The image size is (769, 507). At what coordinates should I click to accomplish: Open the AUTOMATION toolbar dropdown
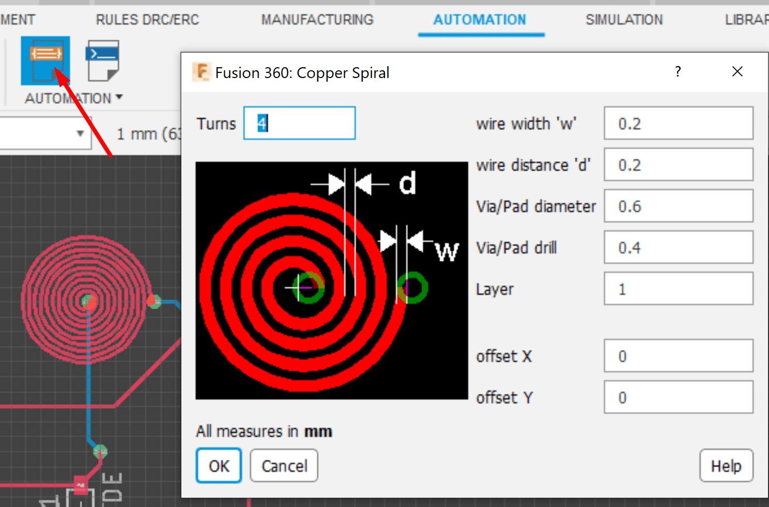[x=120, y=98]
